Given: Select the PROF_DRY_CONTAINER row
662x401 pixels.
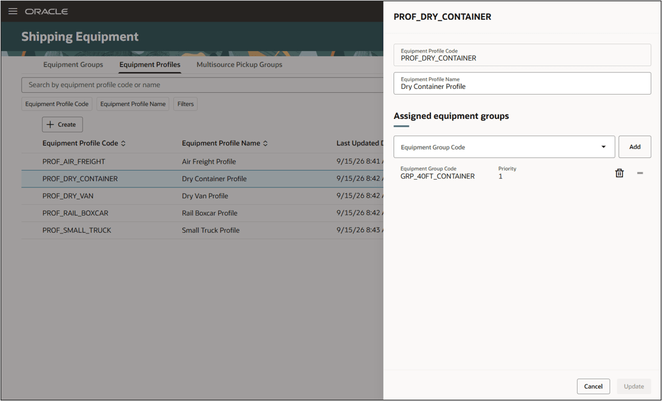Looking at the screenshot, I should pos(202,179).
